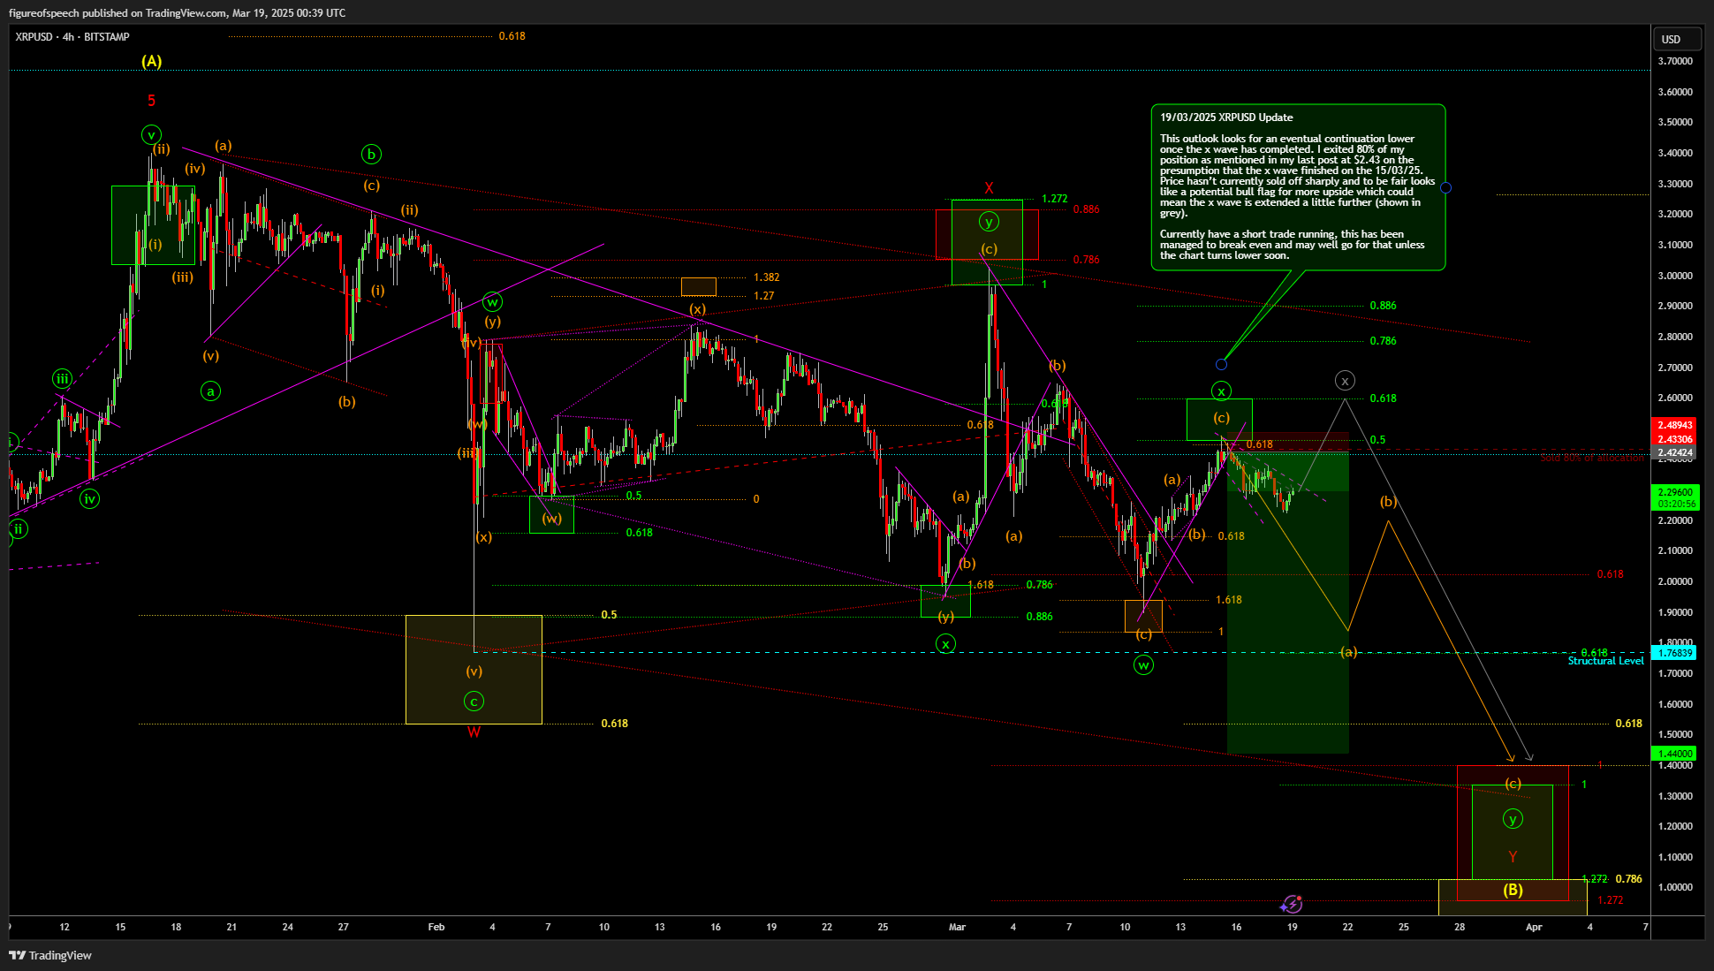The image size is (1714, 971).
Task: Click the blue anchor circle below the note's pointer
Action: tap(1221, 364)
